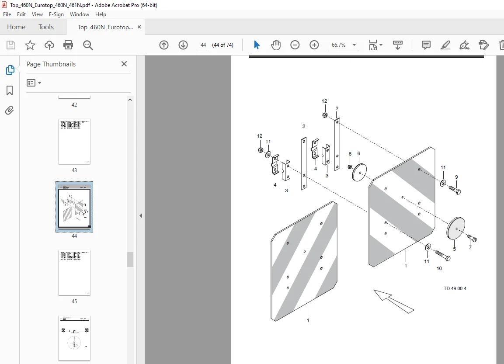The image size is (504, 364).
Task: Select page 43 thumbnail
Action: click(74, 141)
